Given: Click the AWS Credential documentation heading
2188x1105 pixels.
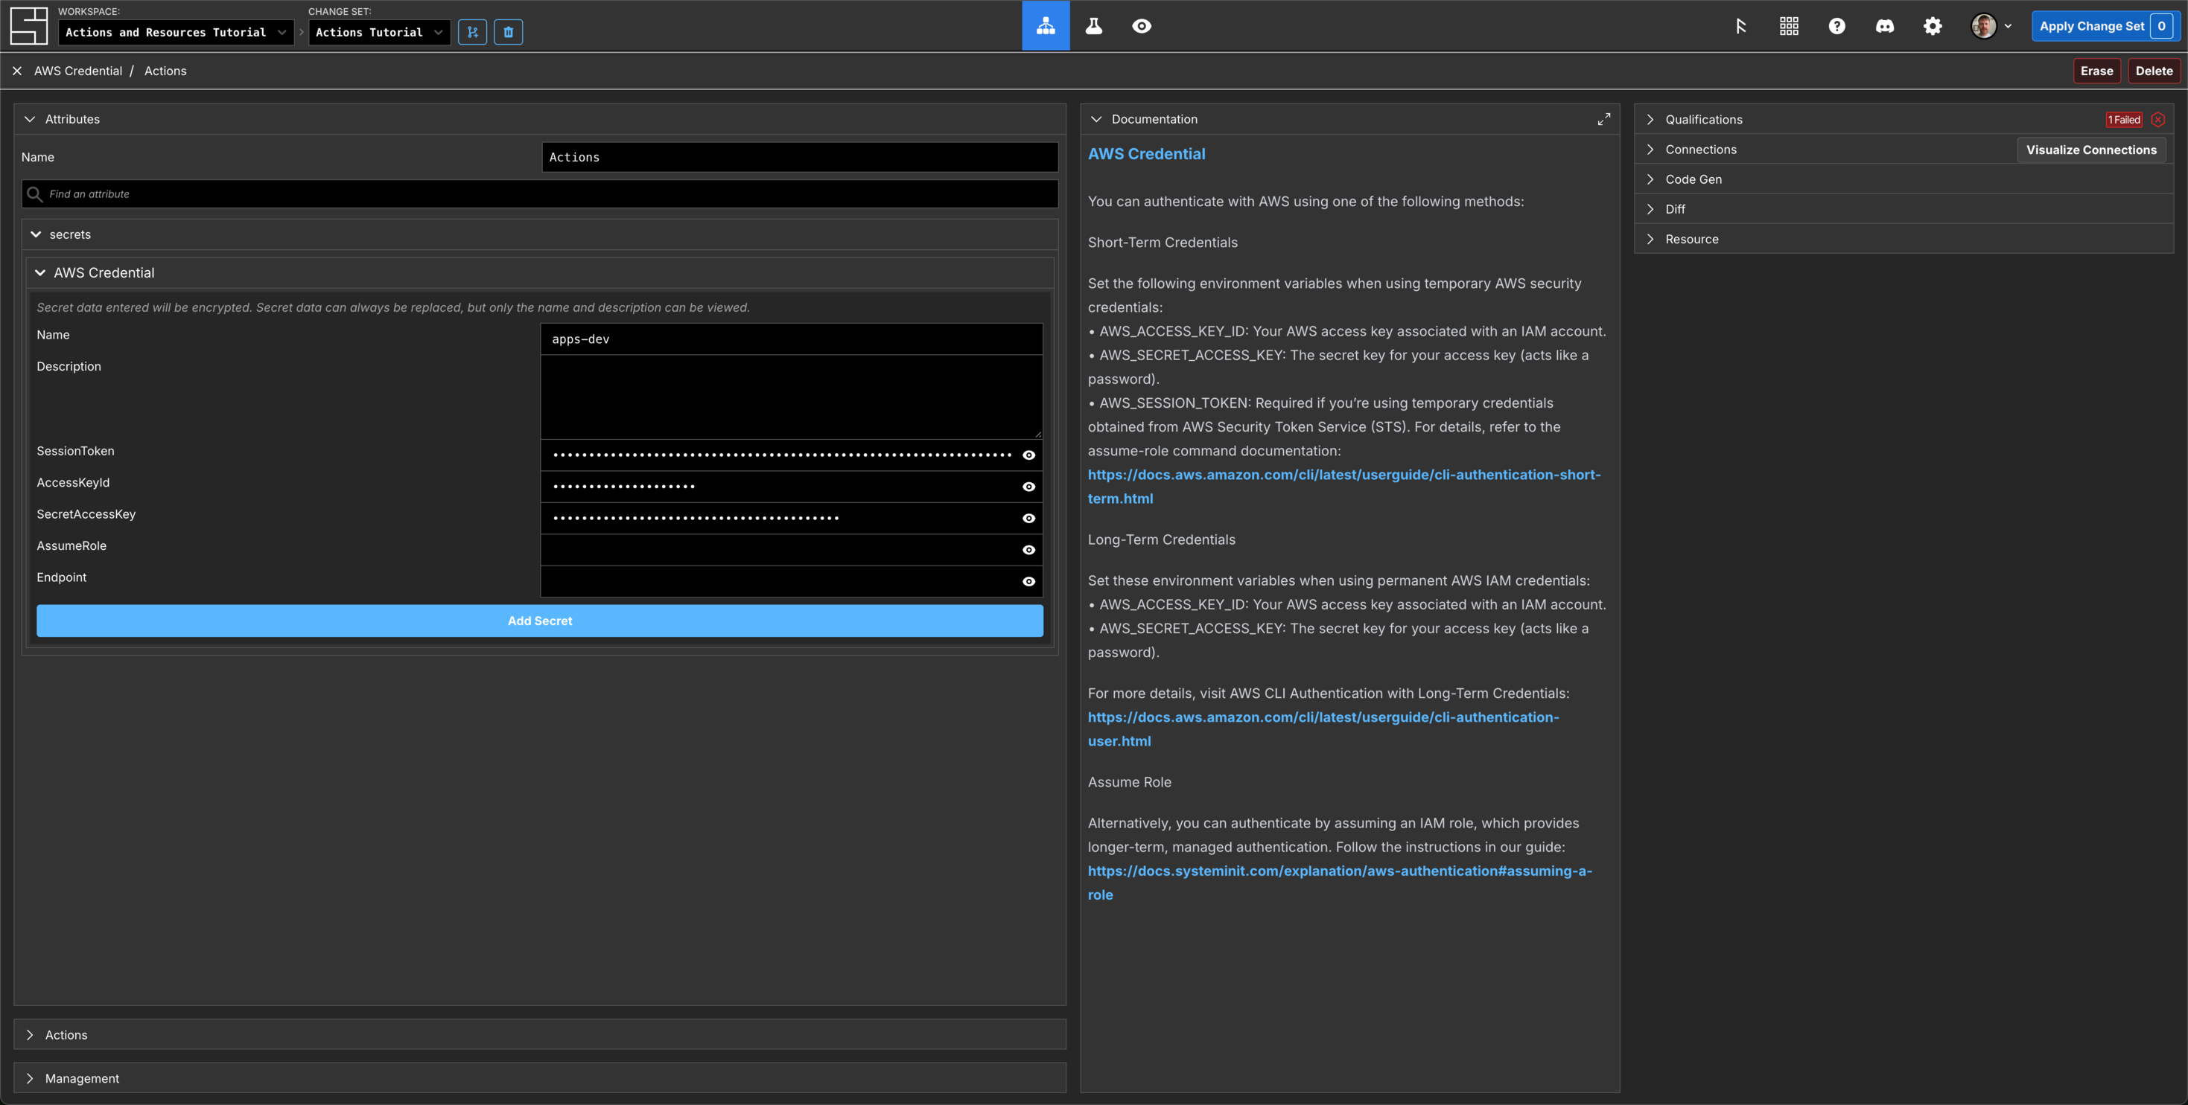Looking at the screenshot, I should pos(1147,155).
